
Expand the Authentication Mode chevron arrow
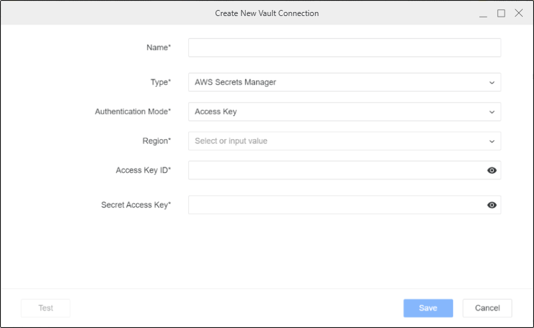(x=492, y=112)
